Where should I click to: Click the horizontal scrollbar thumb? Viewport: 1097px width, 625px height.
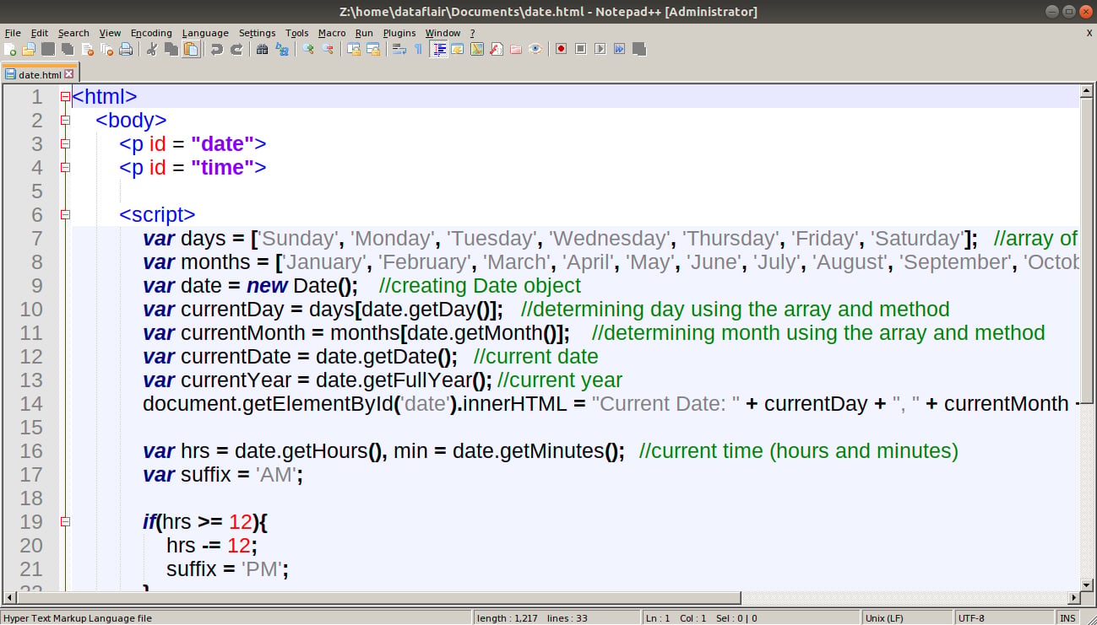pyautogui.click(x=377, y=598)
